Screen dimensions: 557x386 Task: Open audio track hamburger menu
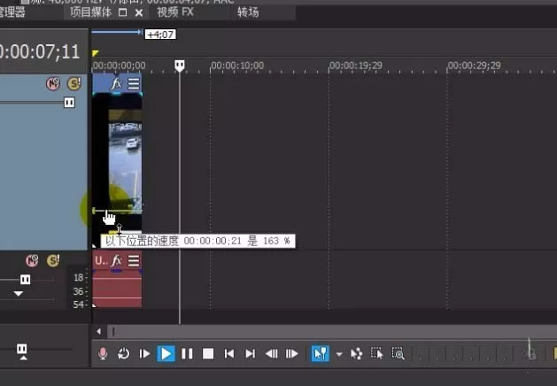click(x=134, y=260)
